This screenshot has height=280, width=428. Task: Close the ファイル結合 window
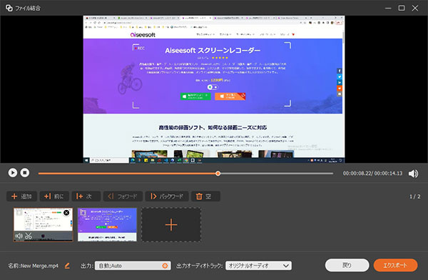point(415,8)
